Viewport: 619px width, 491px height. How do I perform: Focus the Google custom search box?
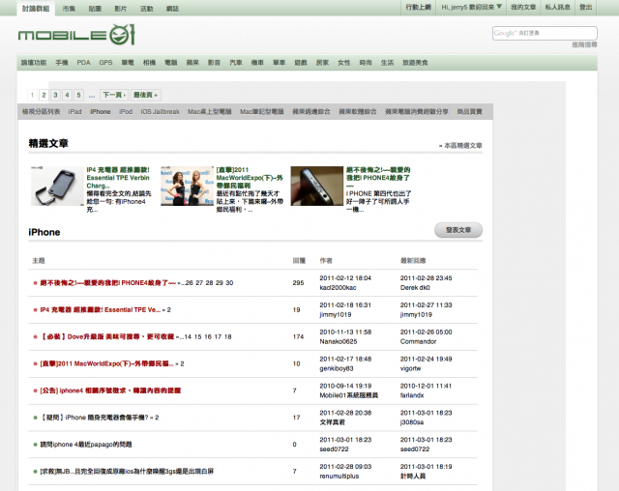(545, 33)
